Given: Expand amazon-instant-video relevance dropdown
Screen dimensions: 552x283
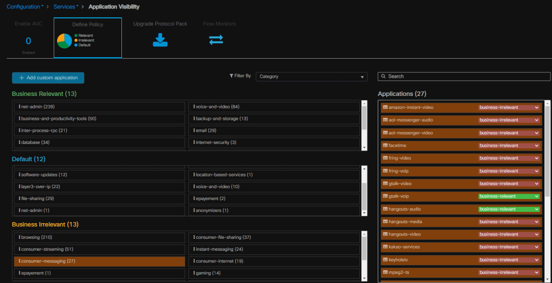Looking at the screenshot, I should [509, 107].
